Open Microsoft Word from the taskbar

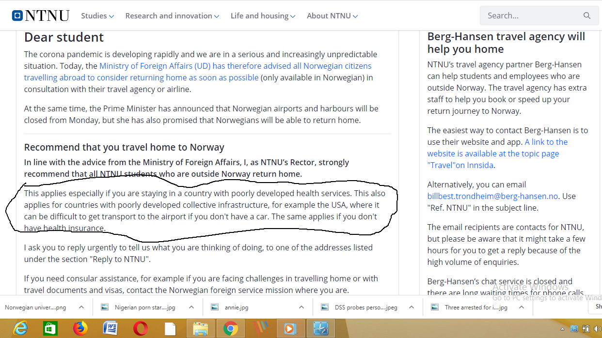point(111,329)
